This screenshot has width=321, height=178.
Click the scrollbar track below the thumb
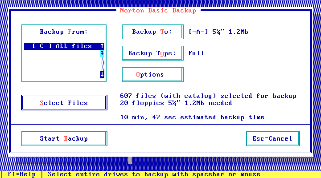(x=102, y=64)
